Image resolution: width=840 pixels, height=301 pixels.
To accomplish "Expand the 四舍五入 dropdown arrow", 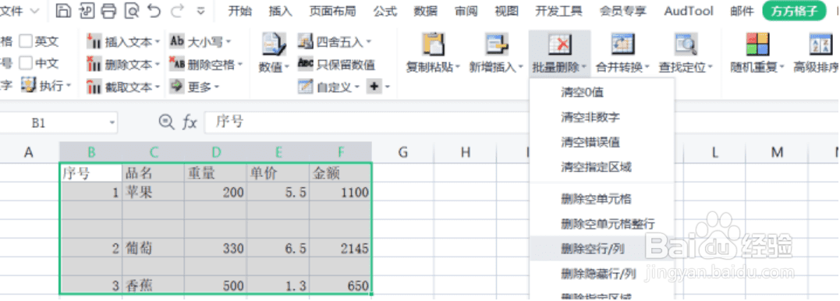I will point(369,42).
